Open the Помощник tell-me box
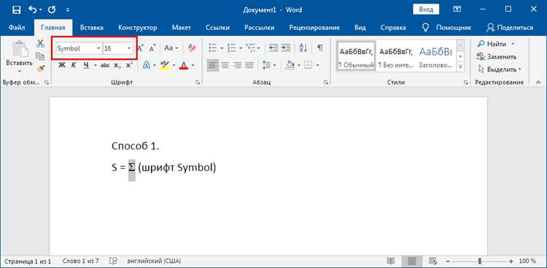The width and height of the screenshot is (547, 268). point(446,28)
